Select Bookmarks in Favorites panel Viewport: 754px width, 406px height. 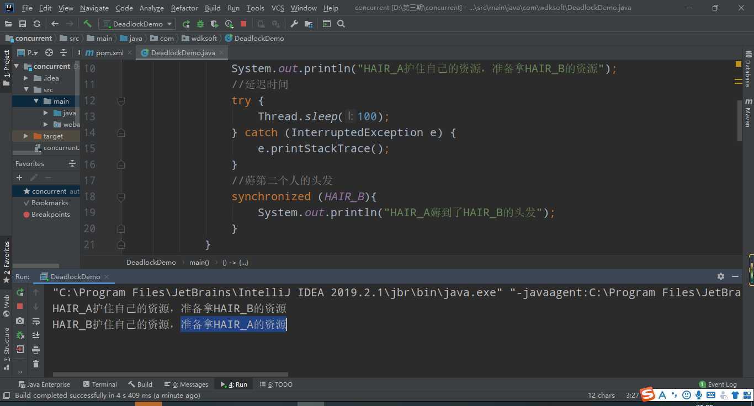point(46,202)
